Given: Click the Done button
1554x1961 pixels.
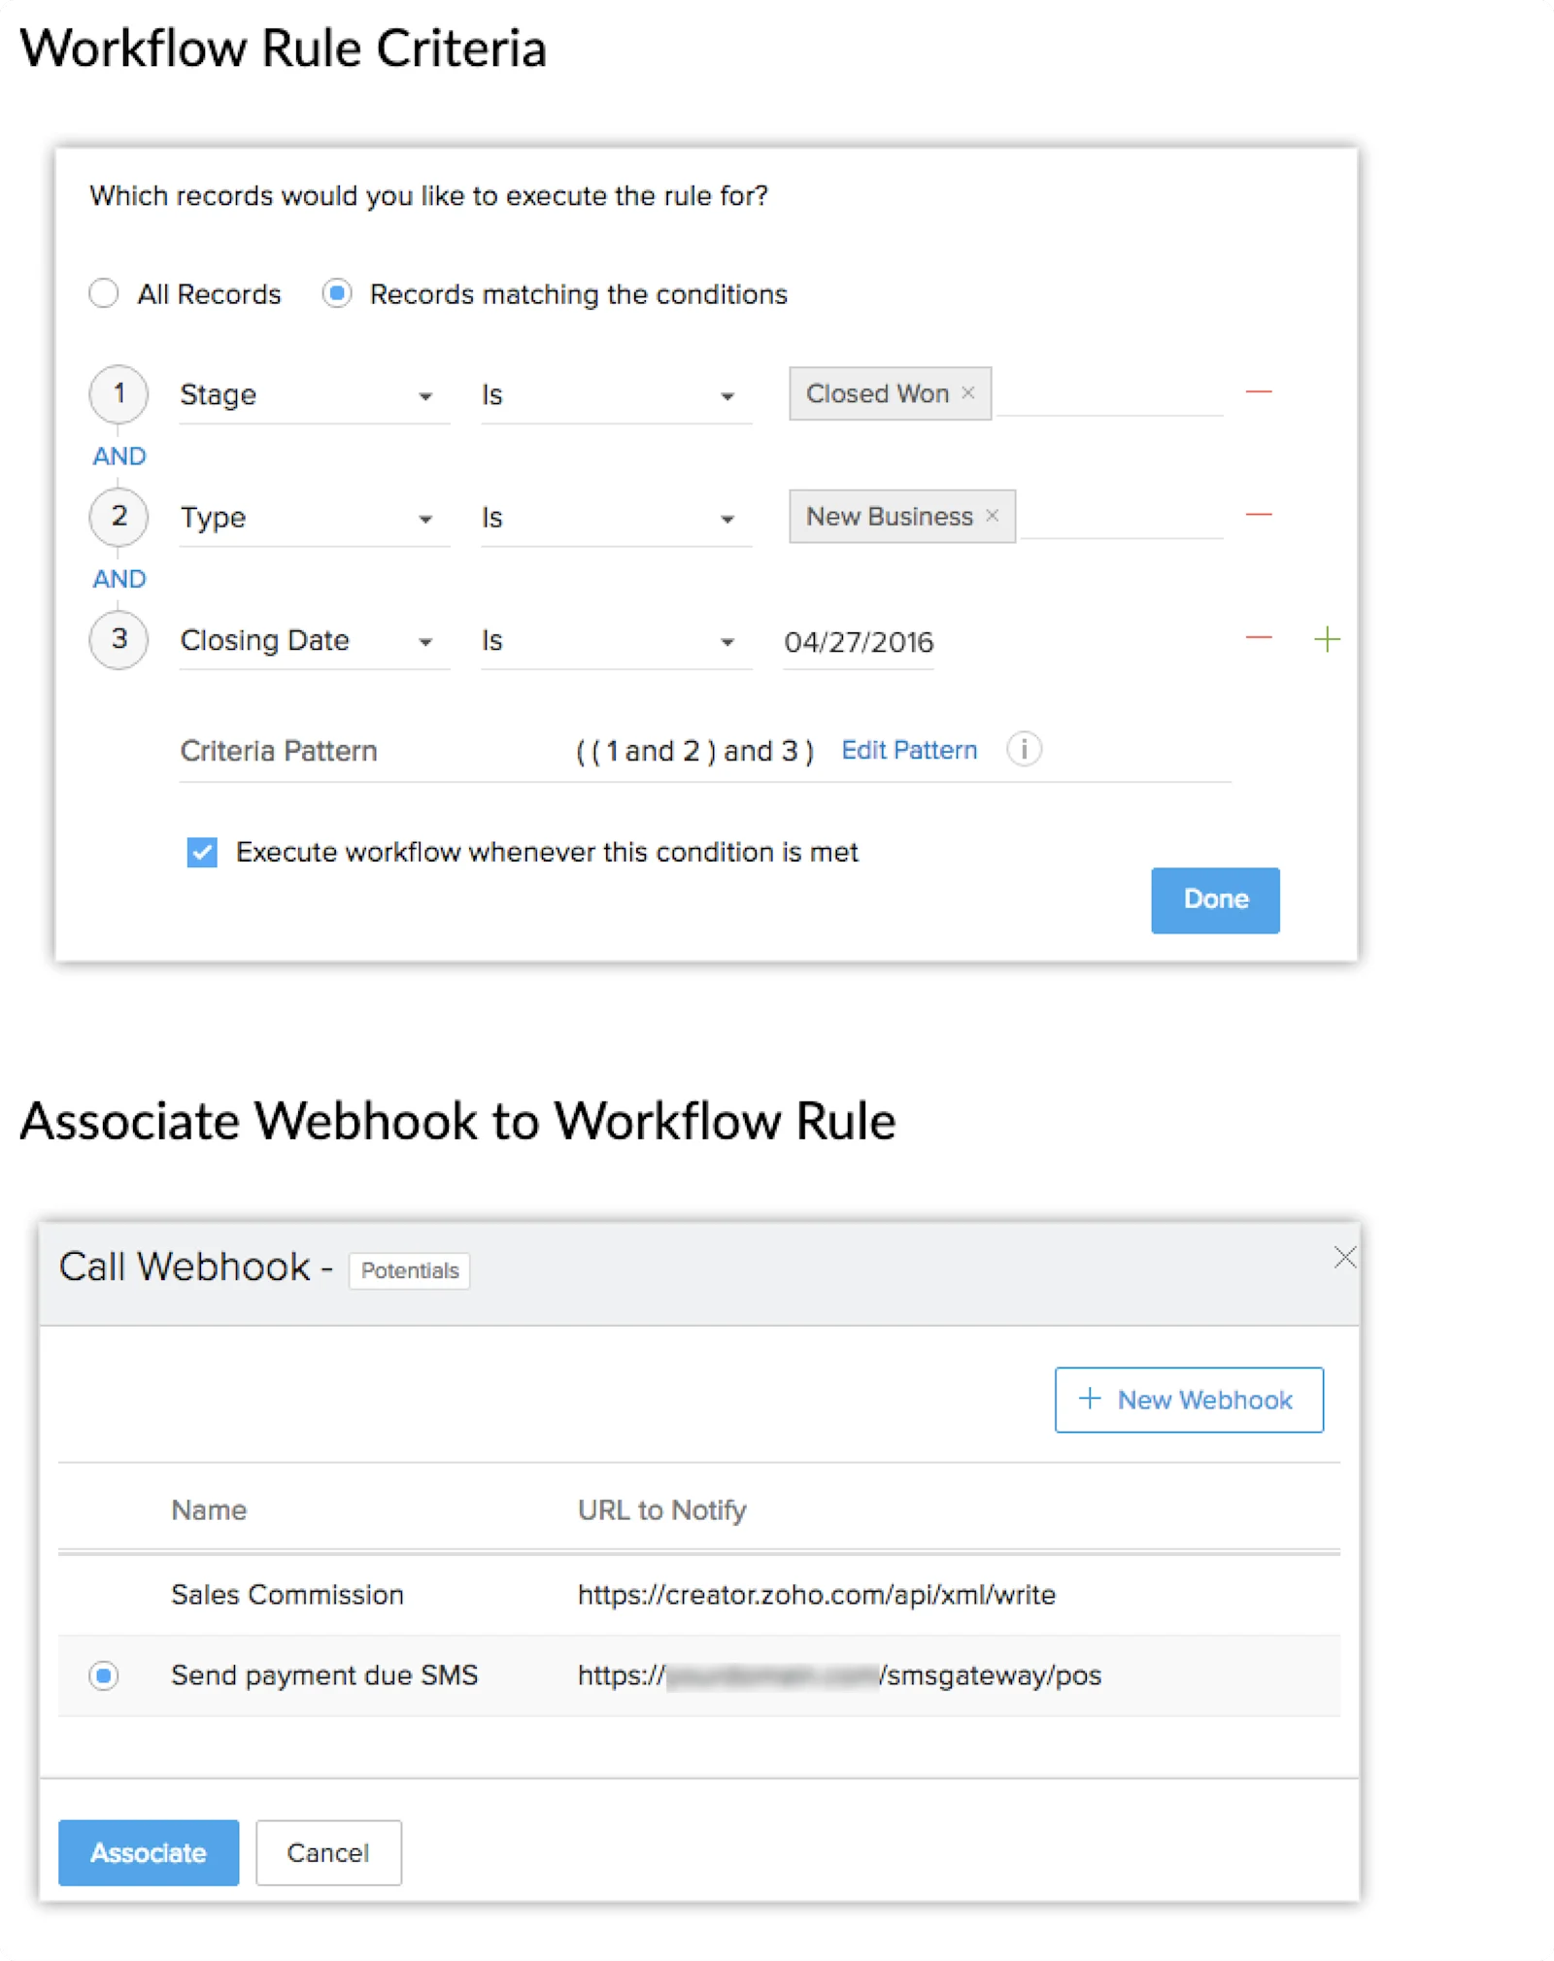Looking at the screenshot, I should (x=1214, y=899).
